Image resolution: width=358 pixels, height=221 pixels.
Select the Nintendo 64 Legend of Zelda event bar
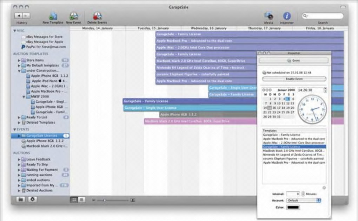pyautogui.click(x=206, y=68)
